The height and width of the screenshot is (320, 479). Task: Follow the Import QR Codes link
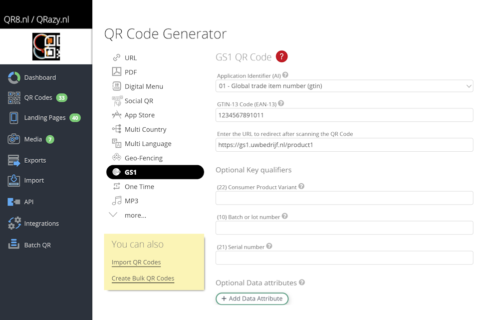pos(136,262)
